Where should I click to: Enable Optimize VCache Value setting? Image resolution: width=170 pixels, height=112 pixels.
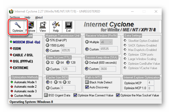point(125,68)
